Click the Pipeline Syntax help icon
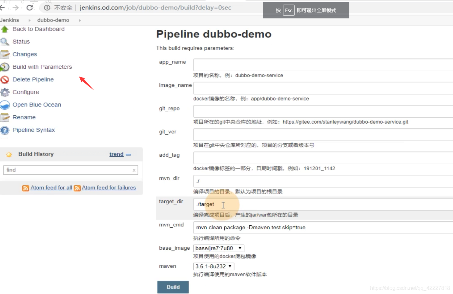 [5, 130]
